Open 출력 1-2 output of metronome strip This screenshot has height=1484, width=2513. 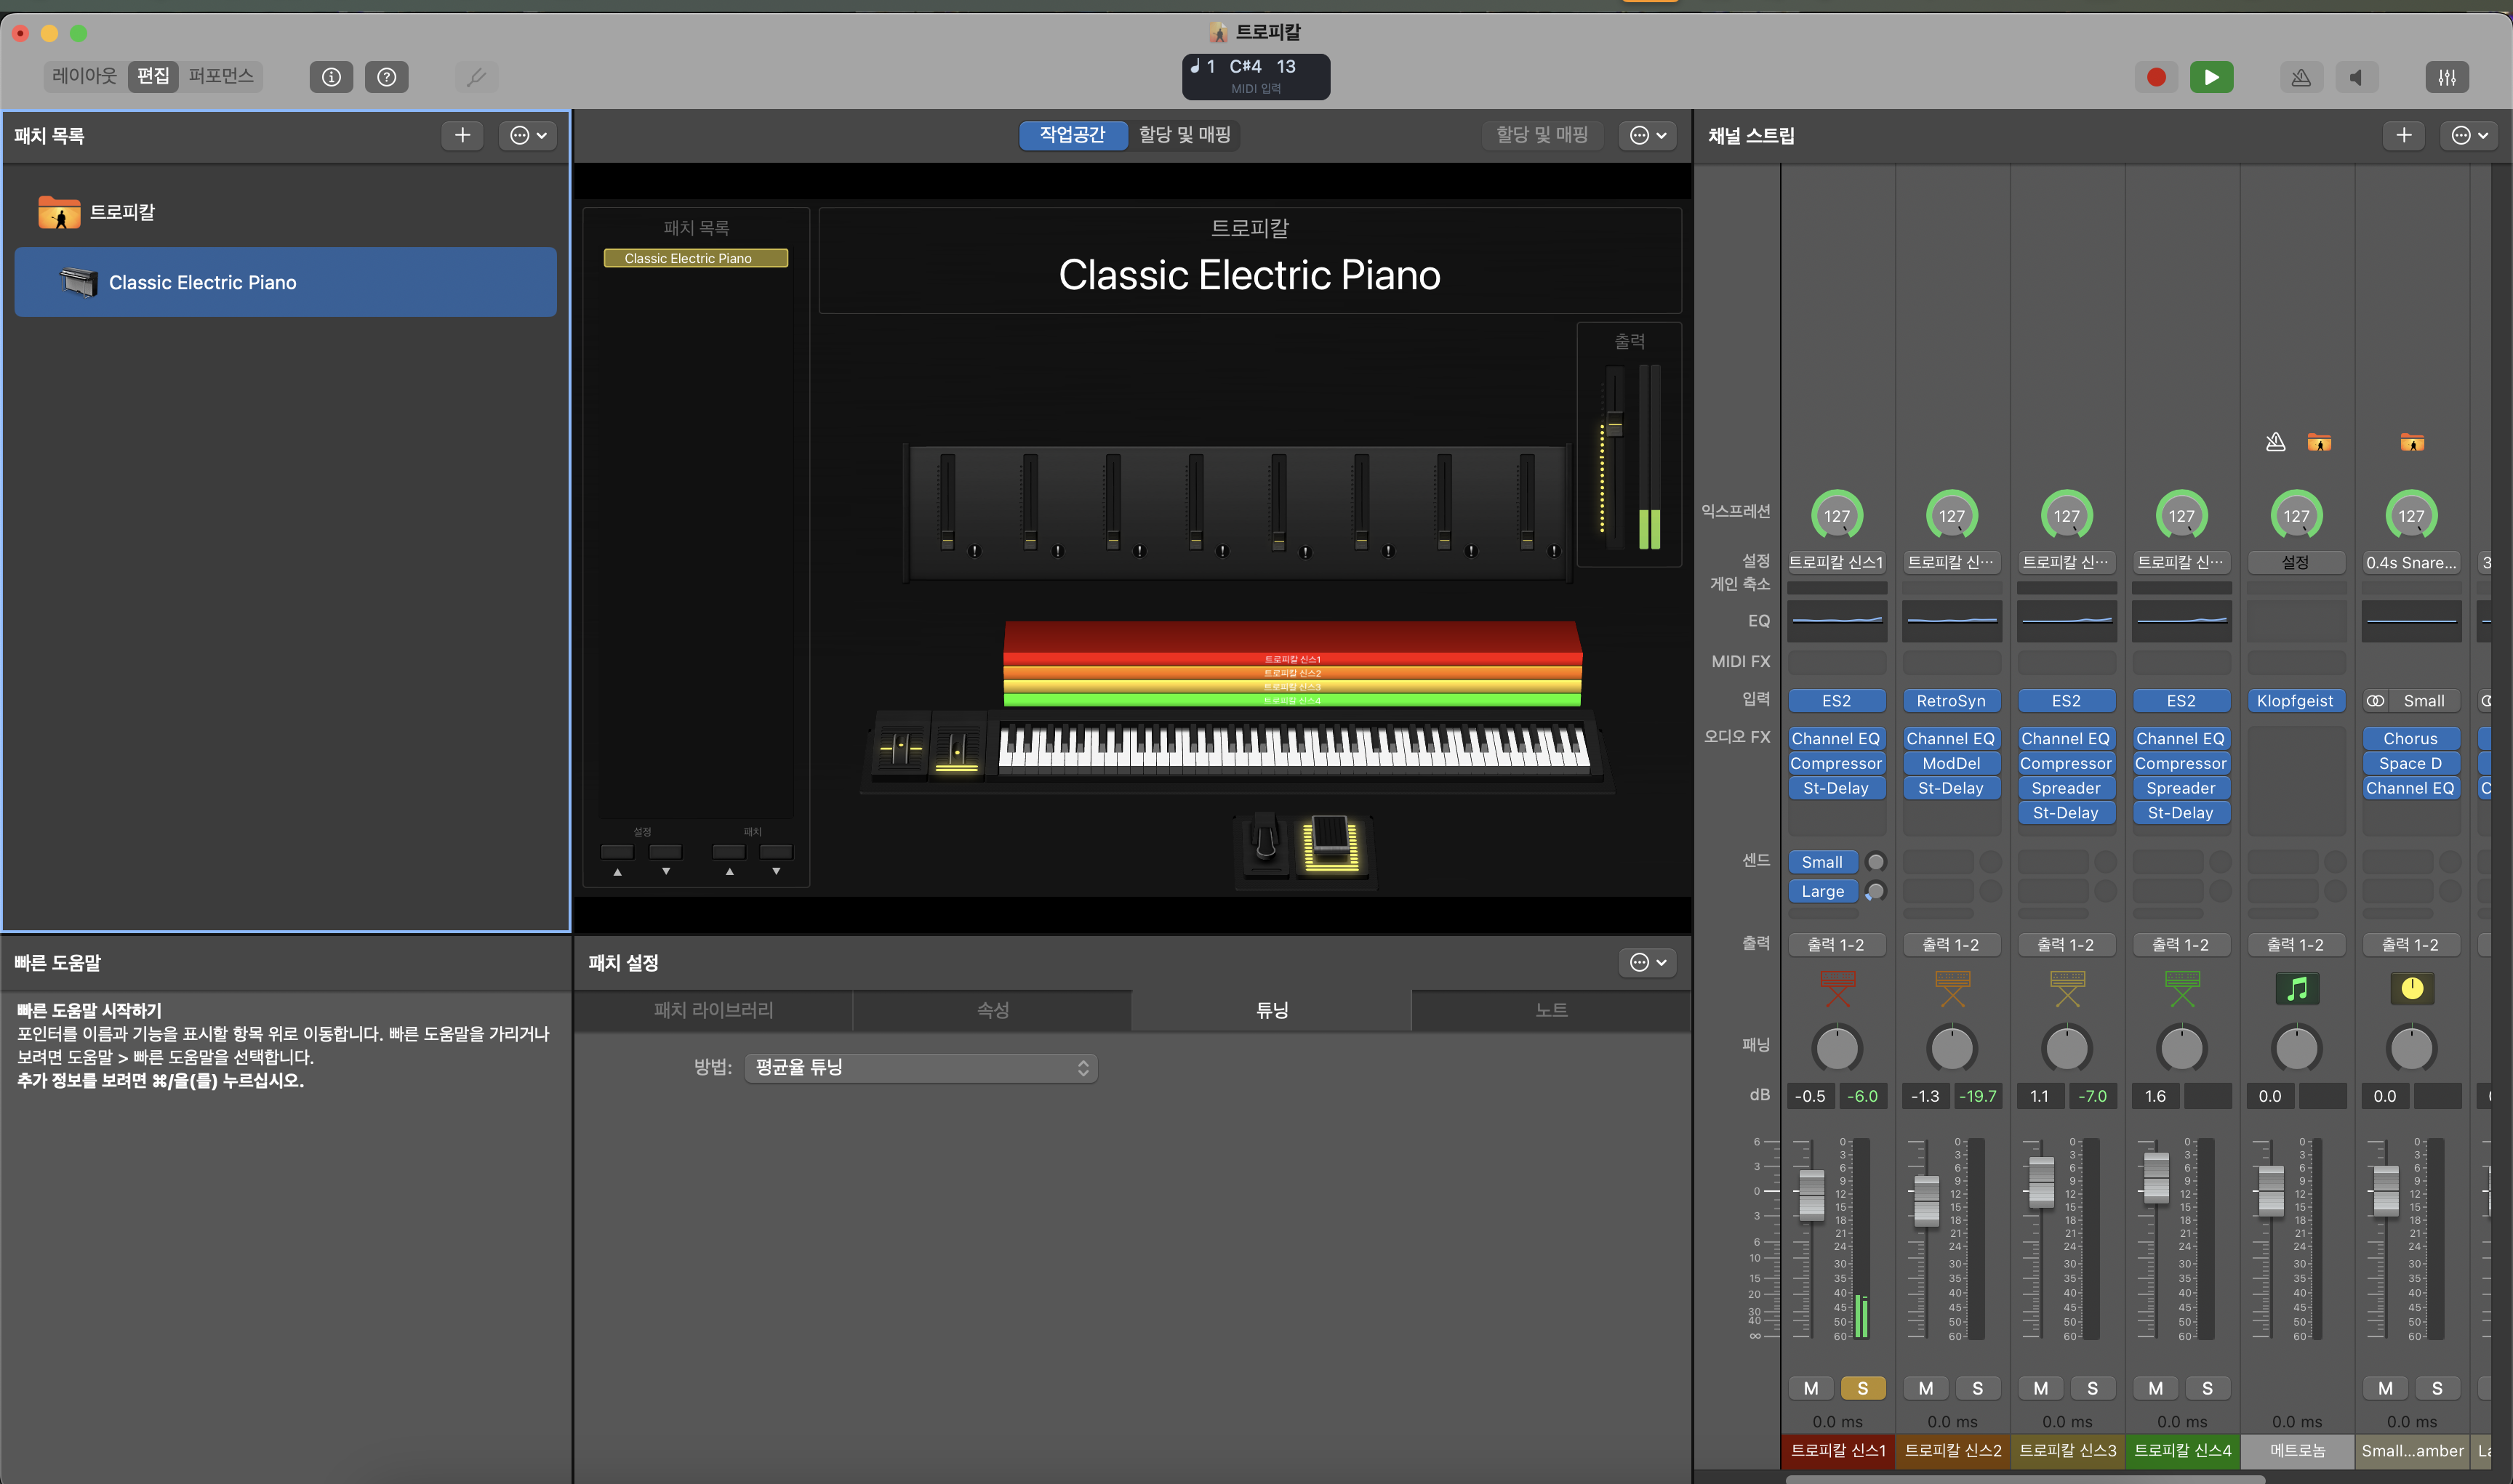pyautogui.click(x=2295, y=945)
